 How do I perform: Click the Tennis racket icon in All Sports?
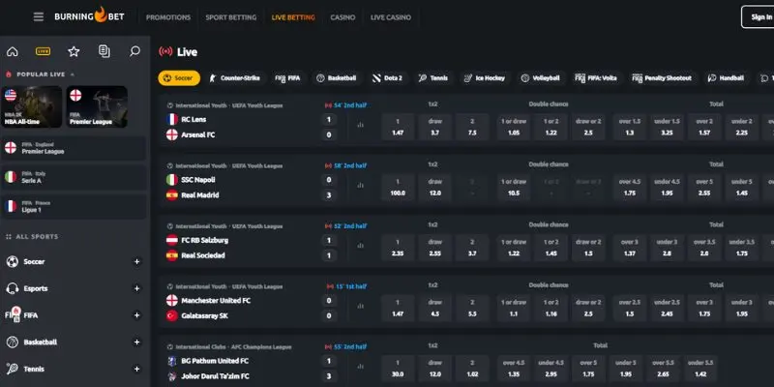pos(13,369)
